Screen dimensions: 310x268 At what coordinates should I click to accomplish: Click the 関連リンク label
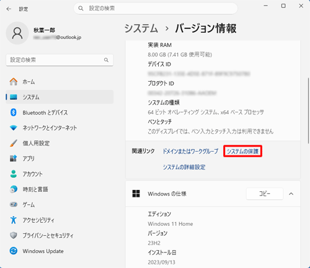143,151
